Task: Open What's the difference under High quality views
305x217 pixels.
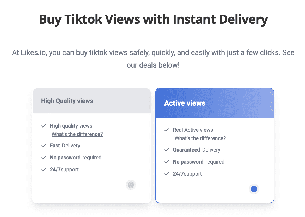Action: click(77, 134)
